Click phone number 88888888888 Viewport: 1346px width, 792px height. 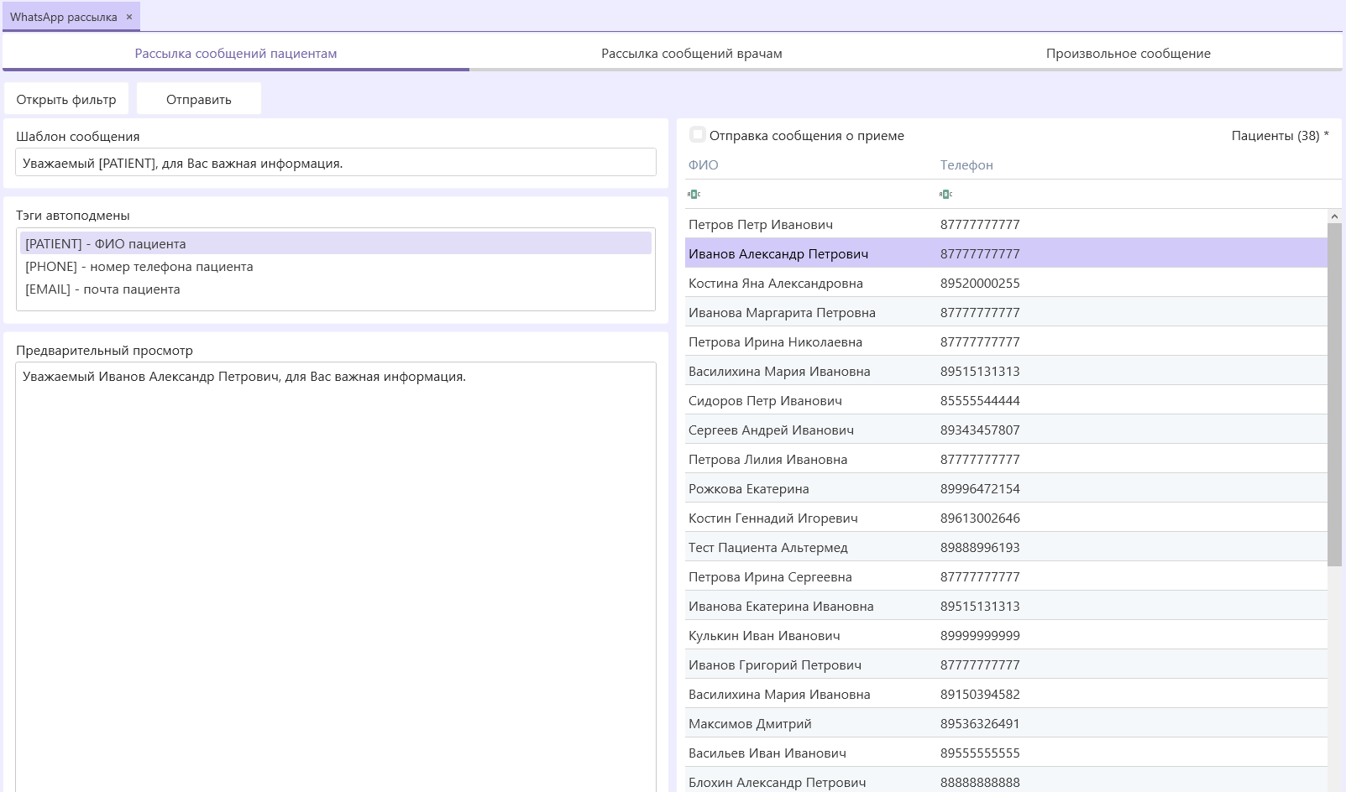(x=980, y=782)
